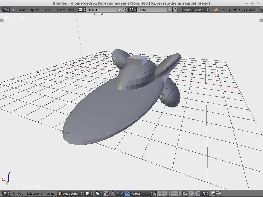Toggle the snap magnet icon
This screenshot has height=197, width=263.
point(198,193)
